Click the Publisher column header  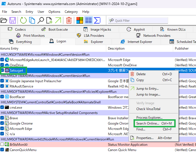coord(185,48)
